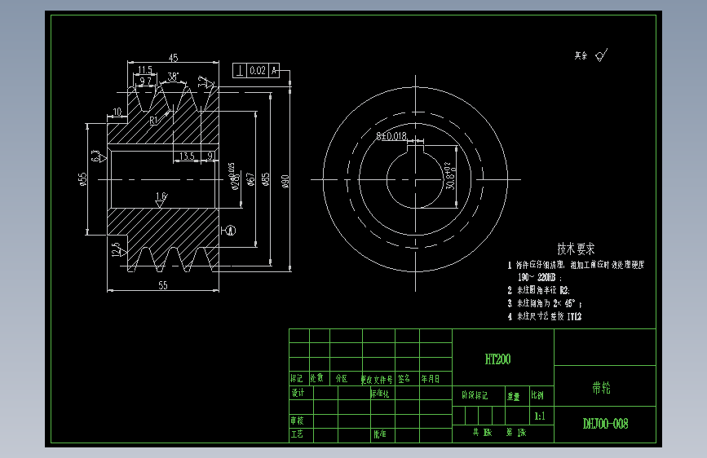Click the 'ø90' outer diameter dimension

point(285,181)
